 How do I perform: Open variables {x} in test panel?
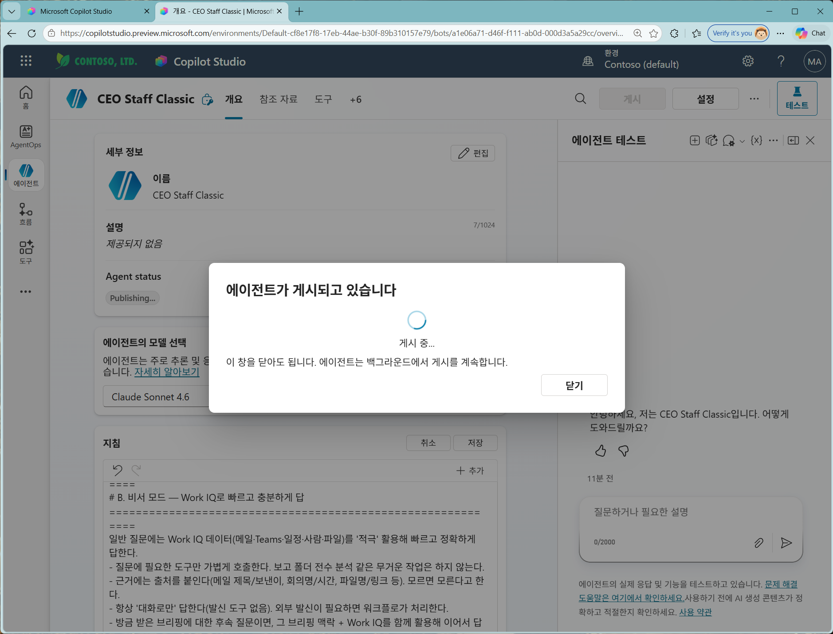pos(756,141)
